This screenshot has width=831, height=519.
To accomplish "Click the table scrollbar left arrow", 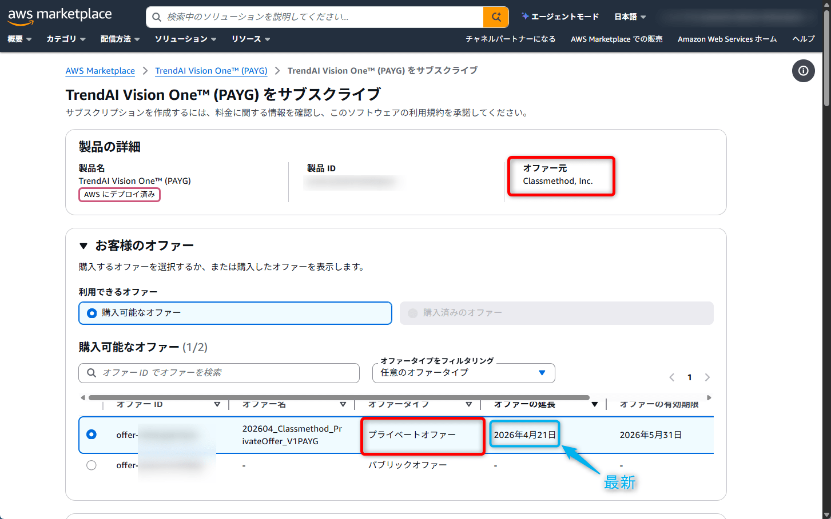I will (83, 397).
